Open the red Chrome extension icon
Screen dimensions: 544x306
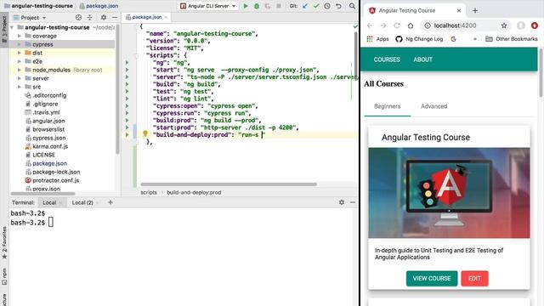[535, 25]
